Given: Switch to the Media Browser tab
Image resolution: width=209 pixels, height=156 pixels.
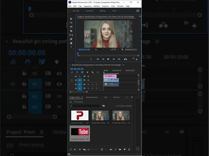Looking at the screenshot, I should click(x=92, y=97).
